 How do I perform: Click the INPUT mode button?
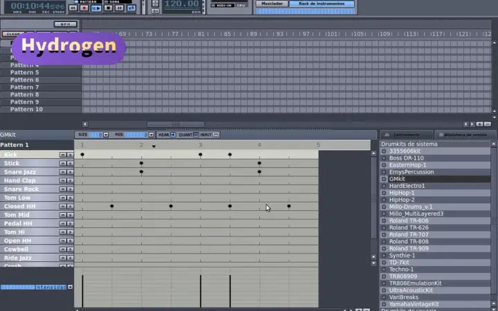[216, 135]
